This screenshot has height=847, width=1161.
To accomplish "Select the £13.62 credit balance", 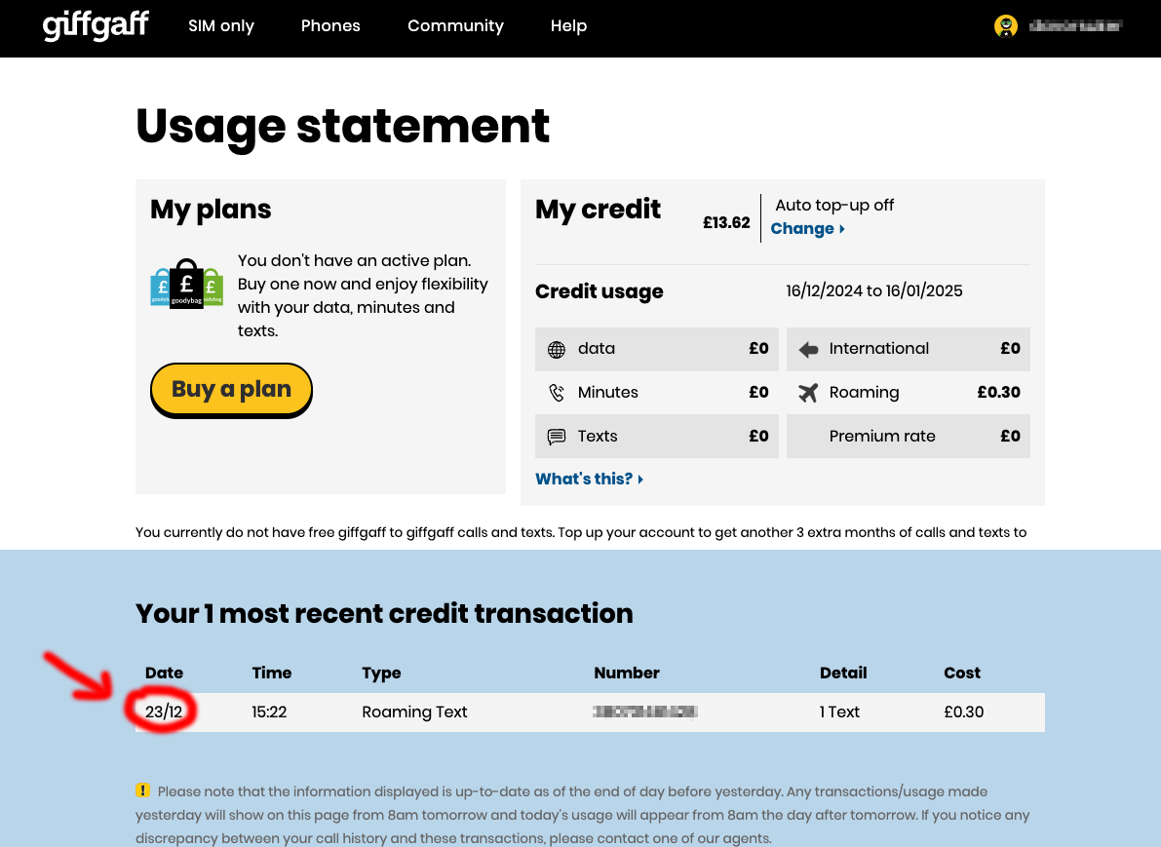I will (x=726, y=223).
